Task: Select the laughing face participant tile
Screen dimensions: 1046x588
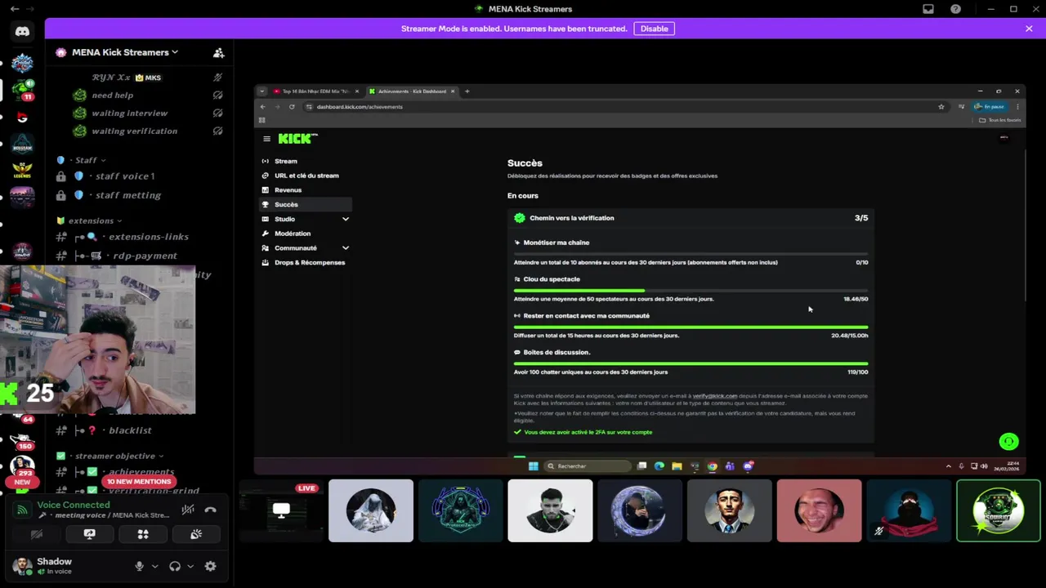Action: point(819,510)
